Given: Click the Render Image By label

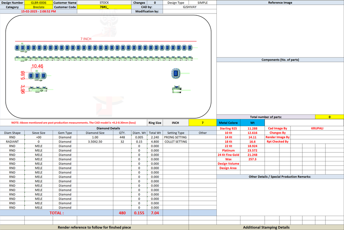Looking at the screenshot, I should (x=277, y=137).
